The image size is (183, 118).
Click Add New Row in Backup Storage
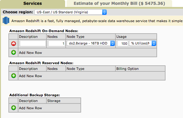30,108
